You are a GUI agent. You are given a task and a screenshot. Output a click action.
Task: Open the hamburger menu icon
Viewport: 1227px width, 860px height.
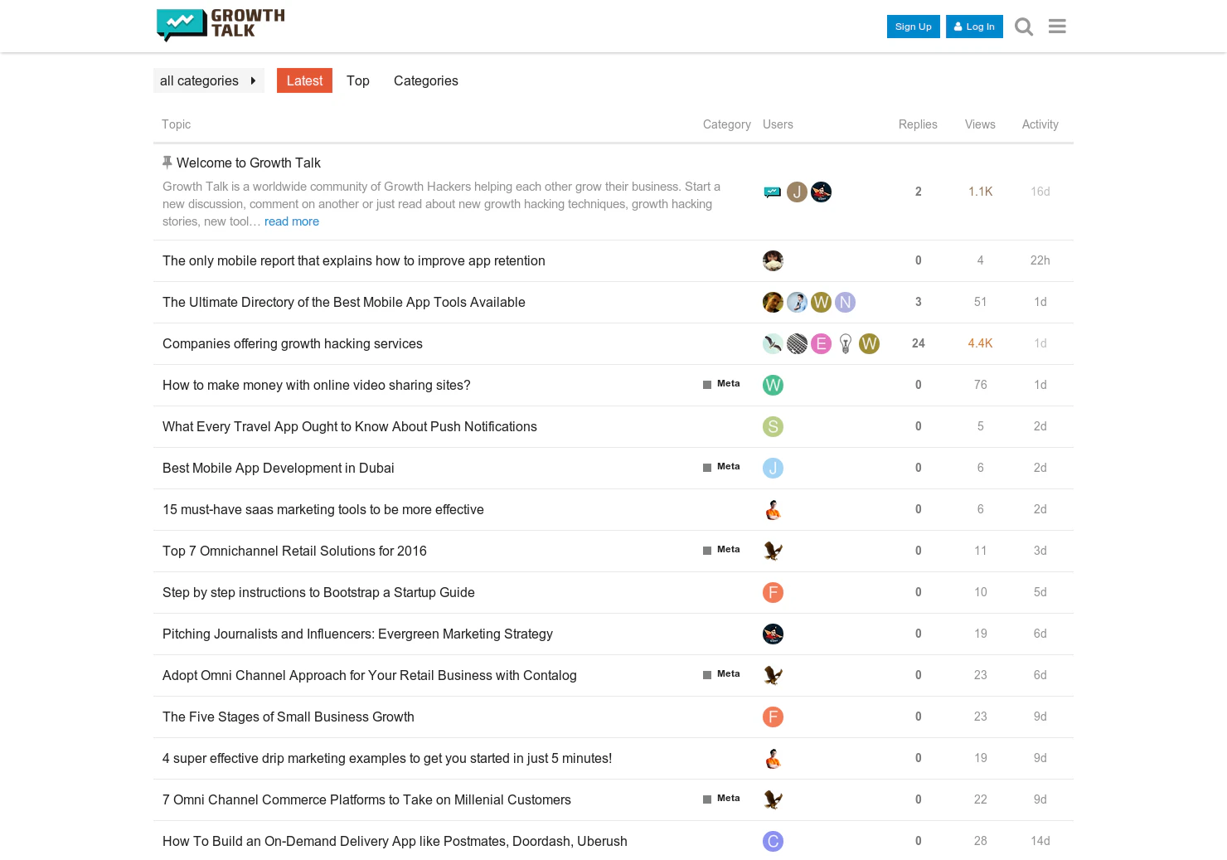pyautogui.click(x=1057, y=27)
